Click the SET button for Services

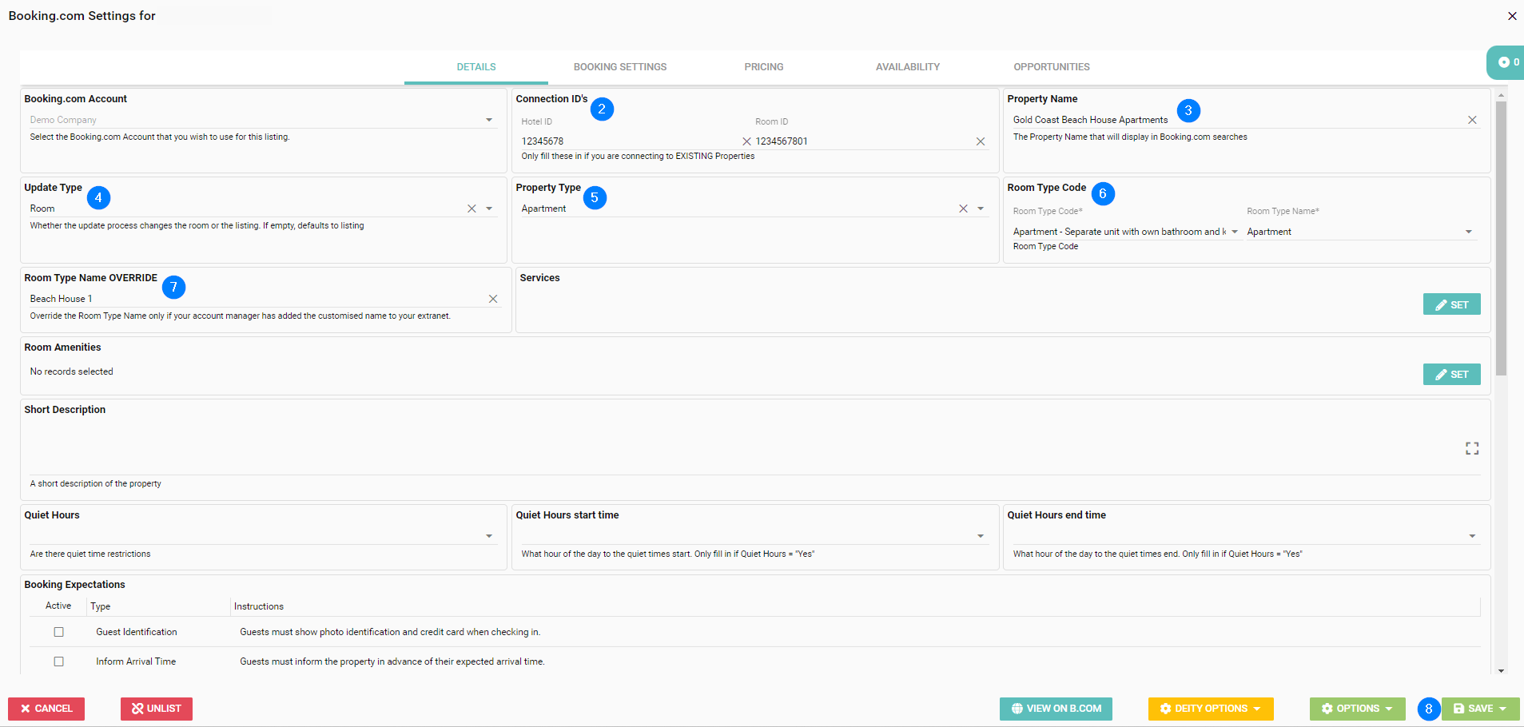1451,304
